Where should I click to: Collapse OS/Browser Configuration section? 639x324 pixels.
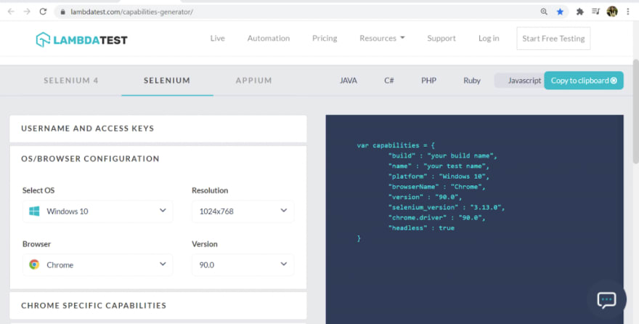coord(158,158)
